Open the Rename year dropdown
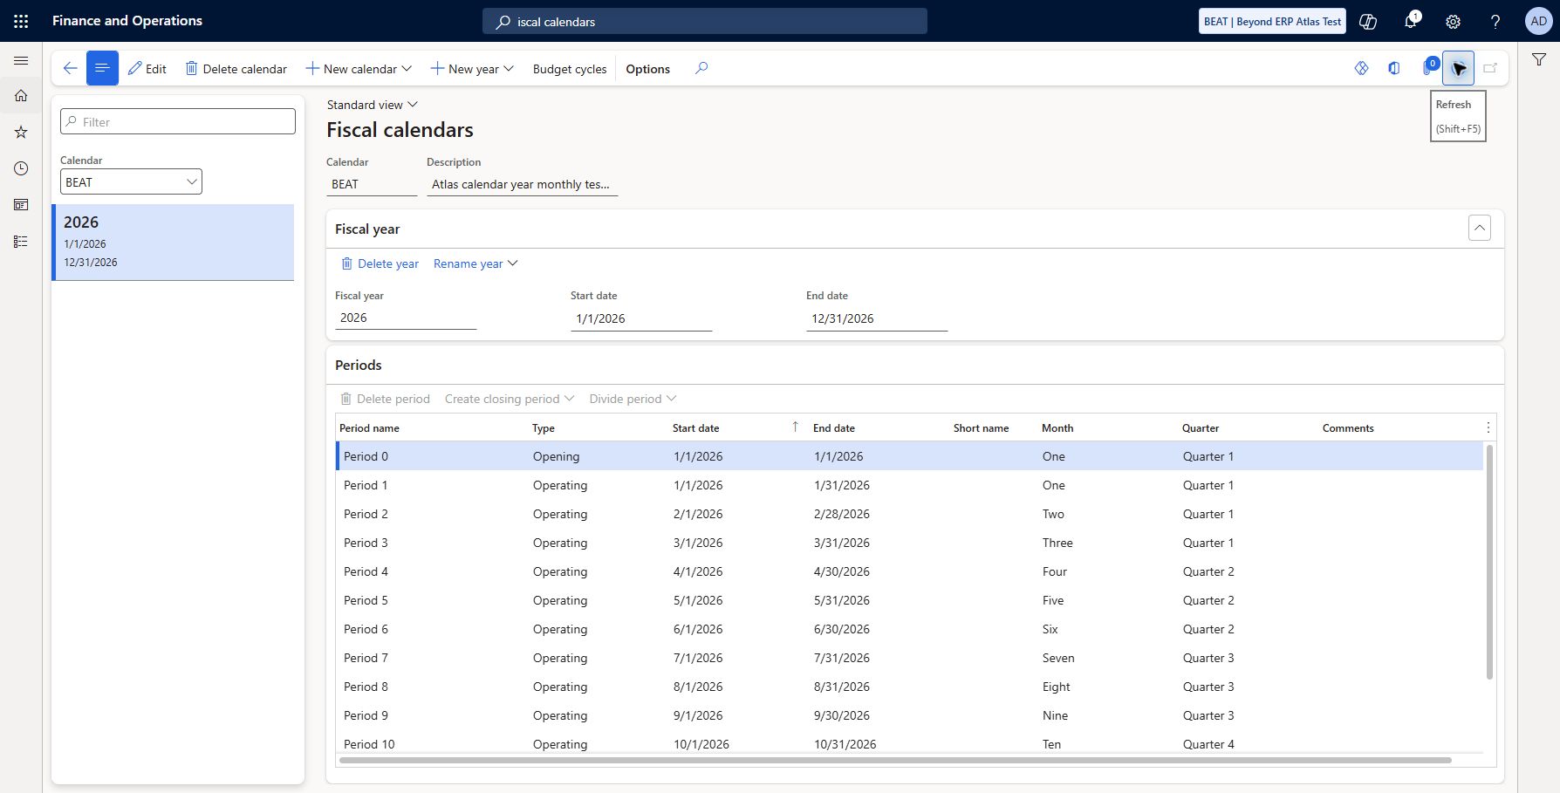 476,263
